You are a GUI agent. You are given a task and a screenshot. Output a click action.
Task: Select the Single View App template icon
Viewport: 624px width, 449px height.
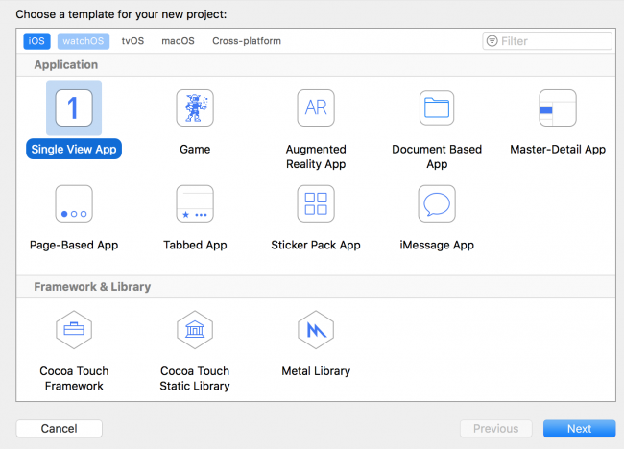[74, 107]
